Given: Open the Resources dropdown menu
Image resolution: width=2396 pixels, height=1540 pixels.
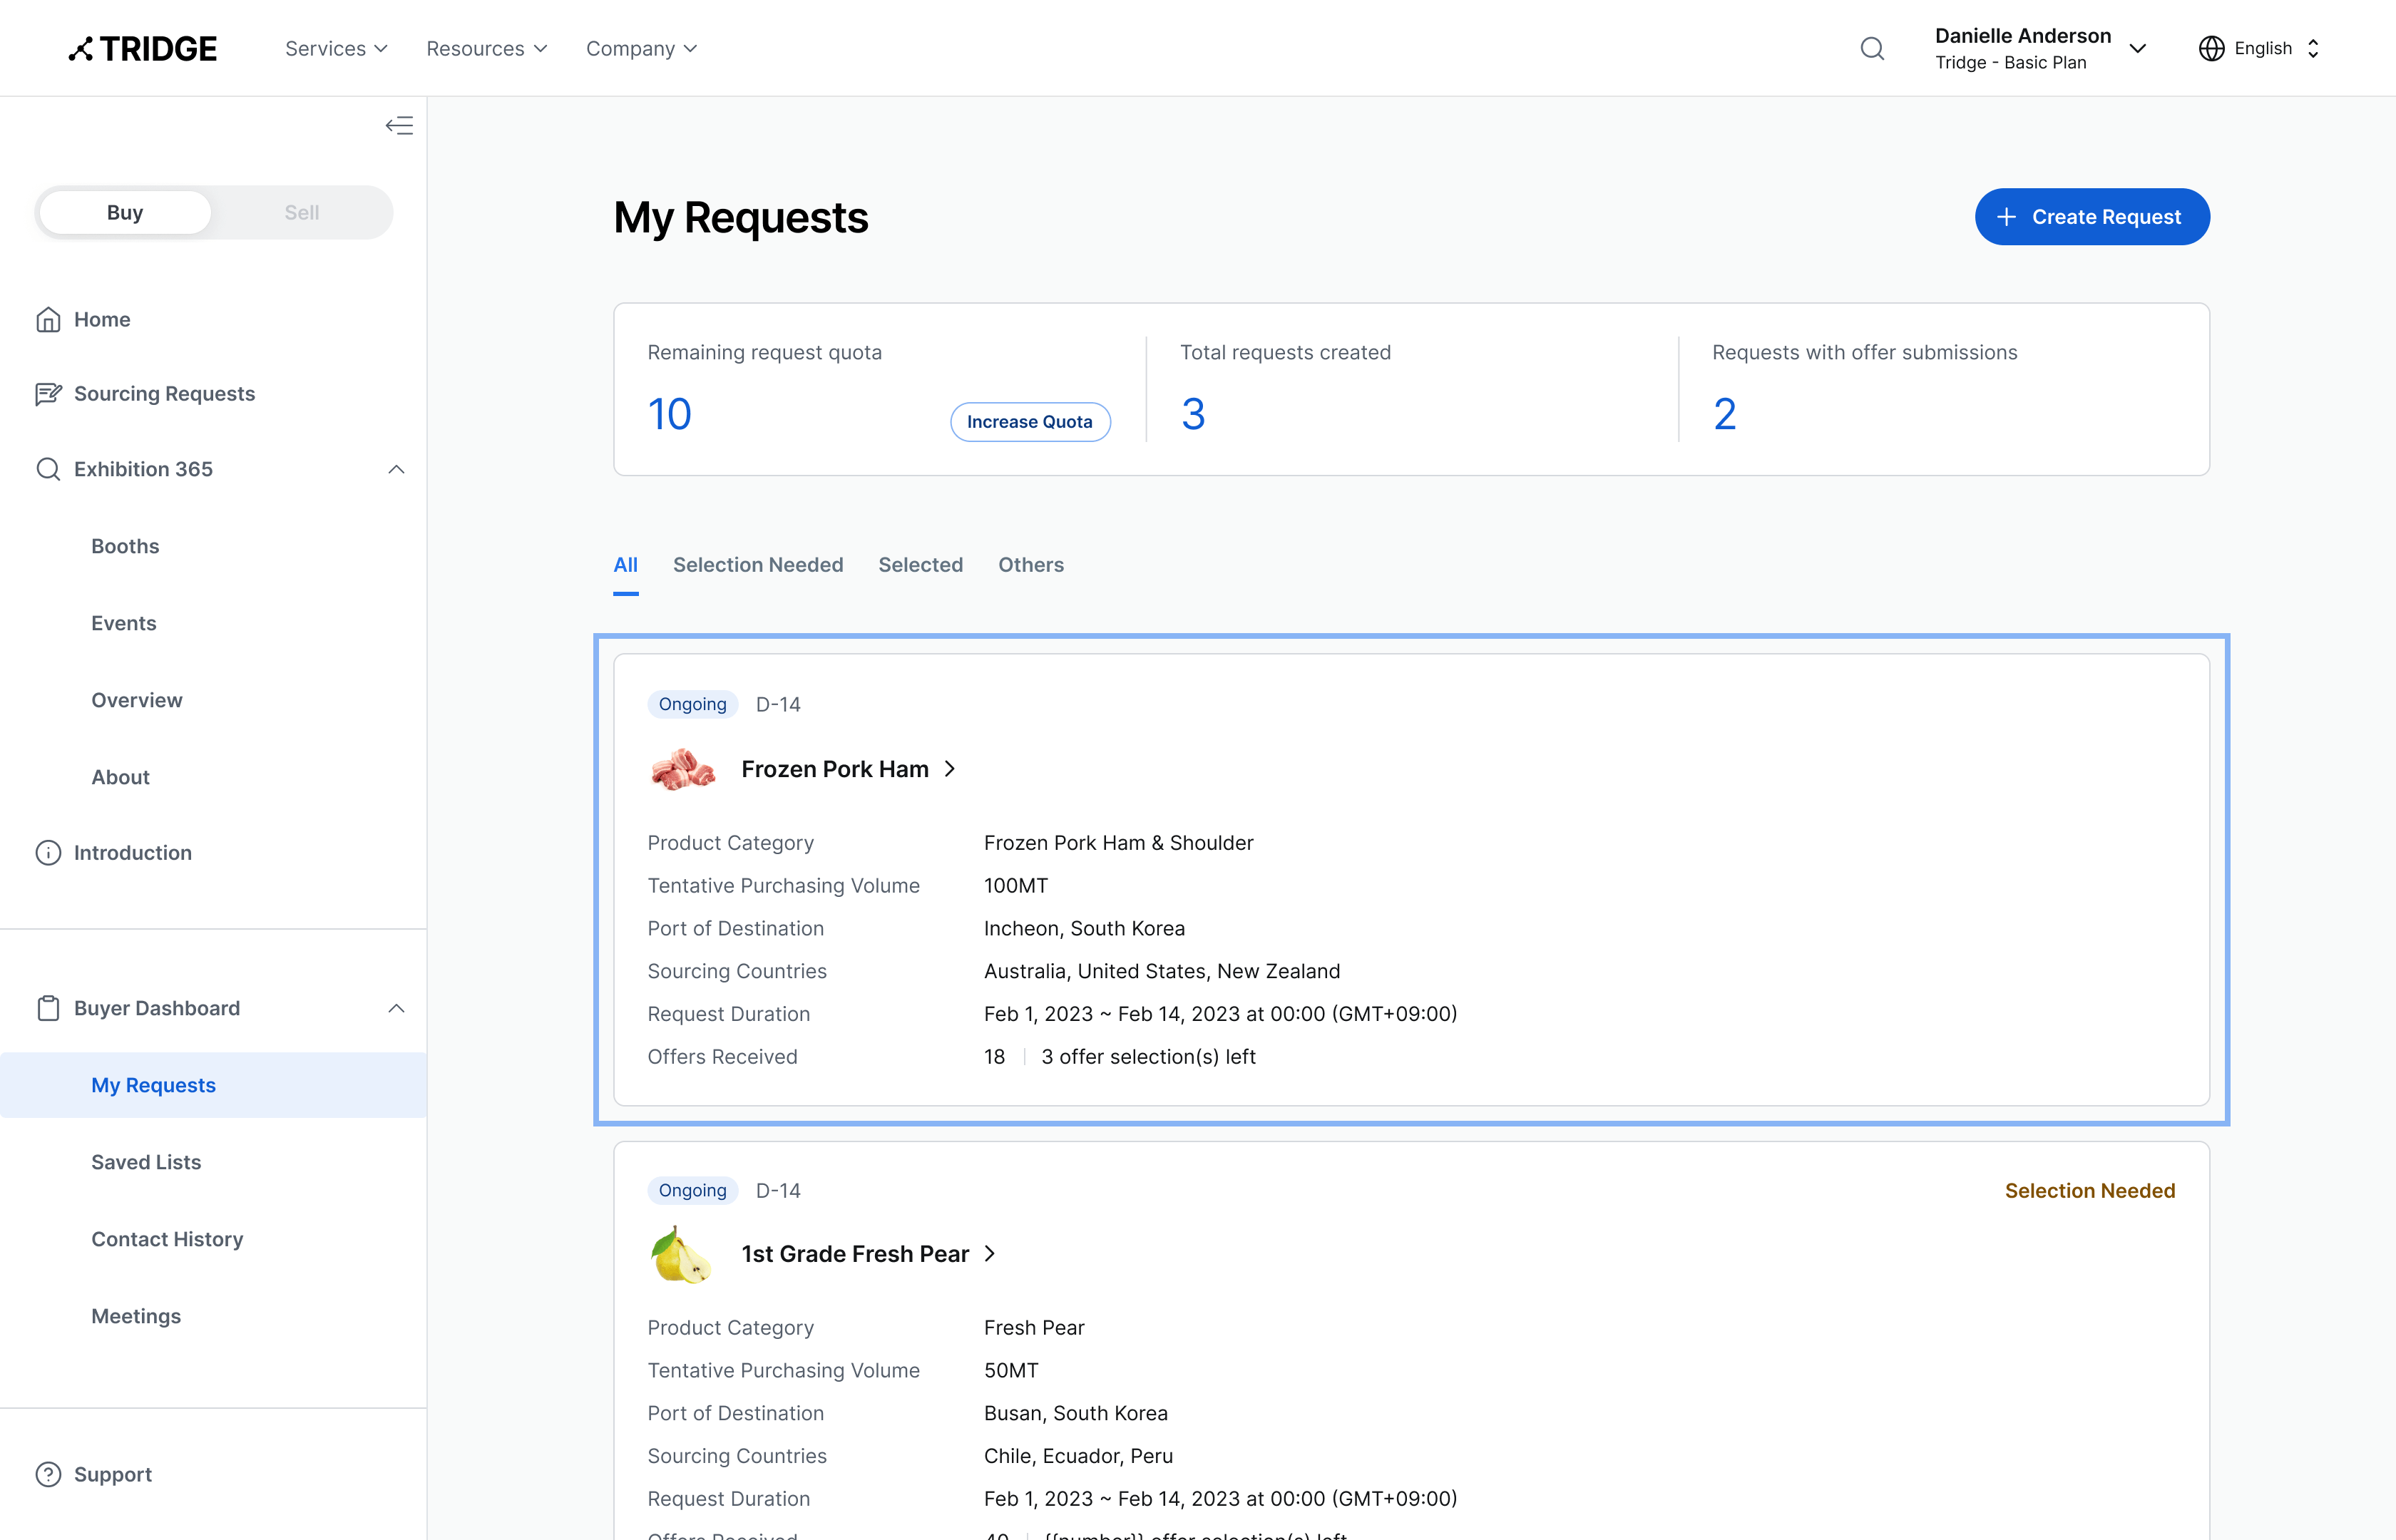Looking at the screenshot, I should pyautogui.click(x=487, y=48).
